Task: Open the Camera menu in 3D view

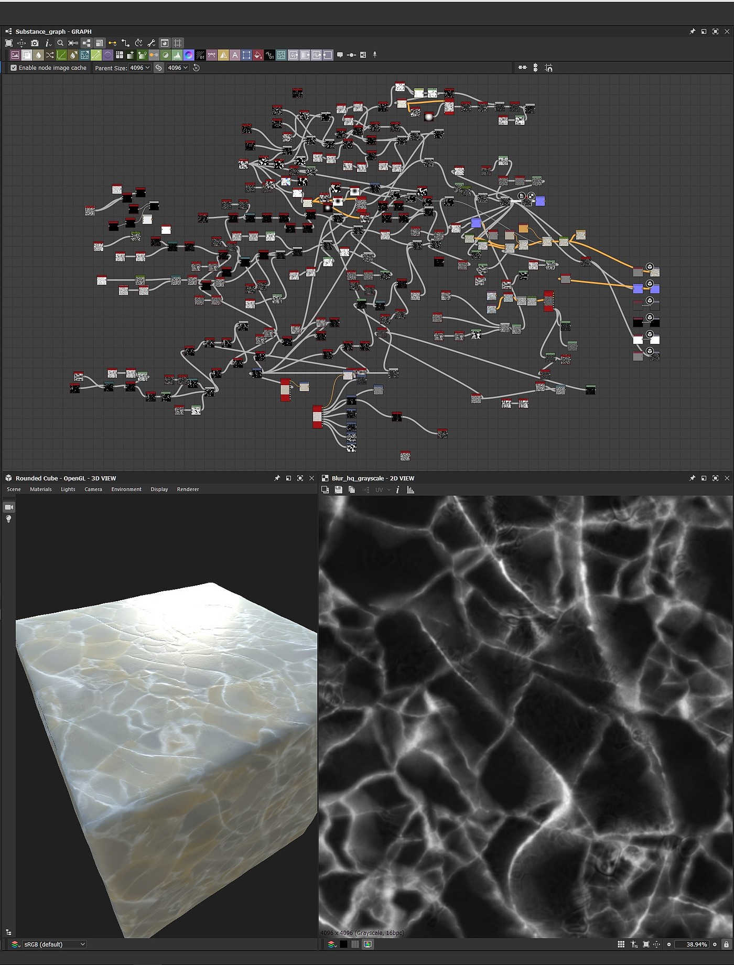Action: coord(93,490)
